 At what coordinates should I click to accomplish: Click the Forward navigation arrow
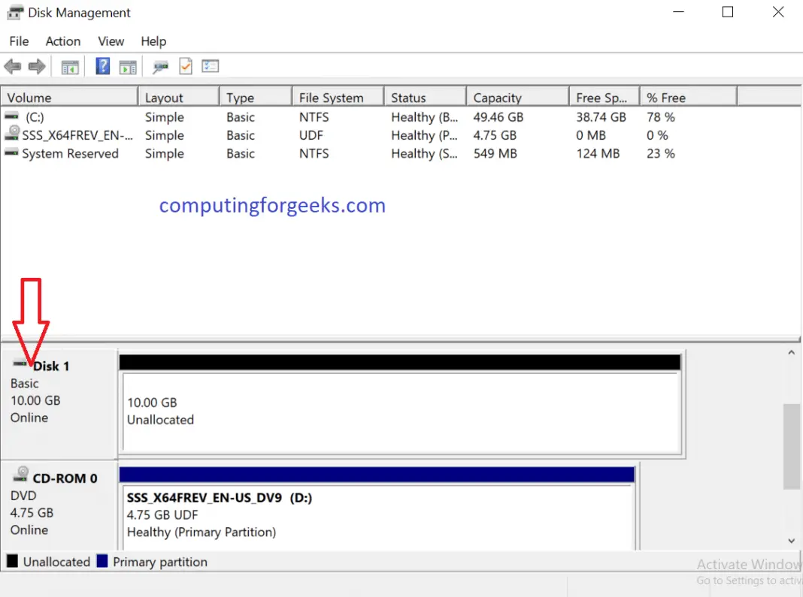tap(37, 66)
